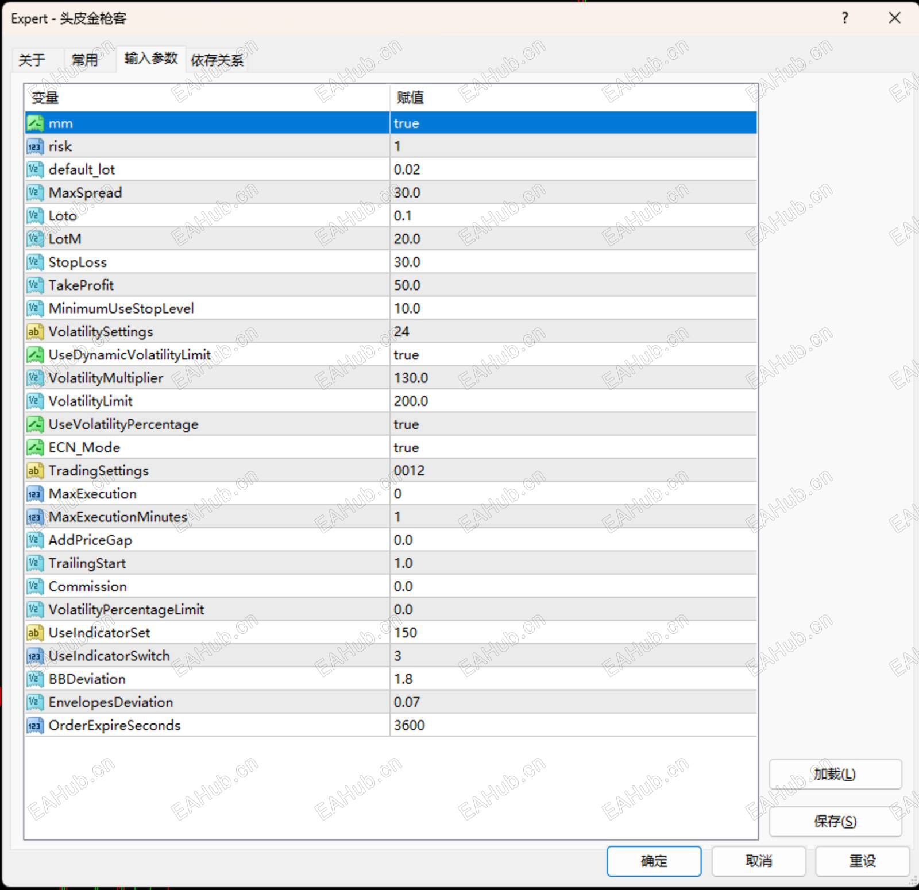The width and height of the screenshot is (919, 890).
Task: Click the 赋值 column header
Action: pyautogui.click(x=574, y=98)
